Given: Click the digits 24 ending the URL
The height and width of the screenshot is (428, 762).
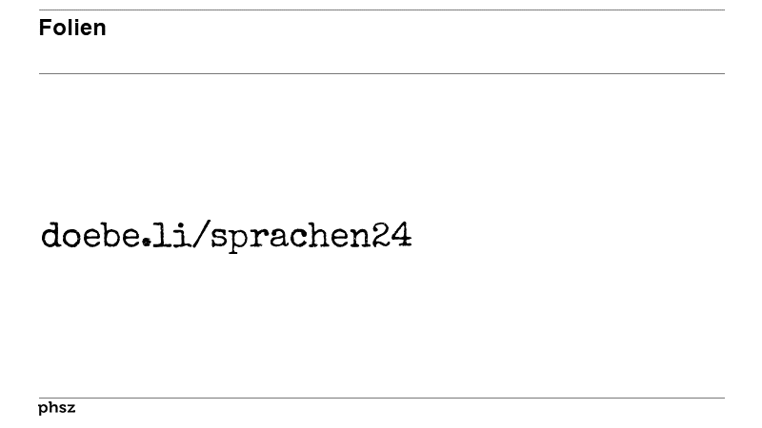Looking at the screenshot, I should pos(392,235).
